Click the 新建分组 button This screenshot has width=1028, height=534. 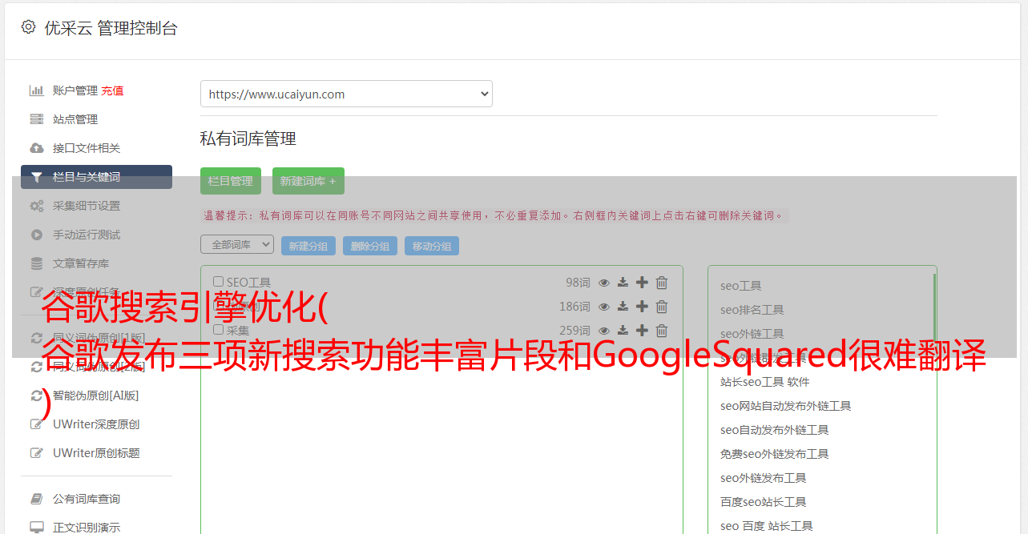[308, 246]
